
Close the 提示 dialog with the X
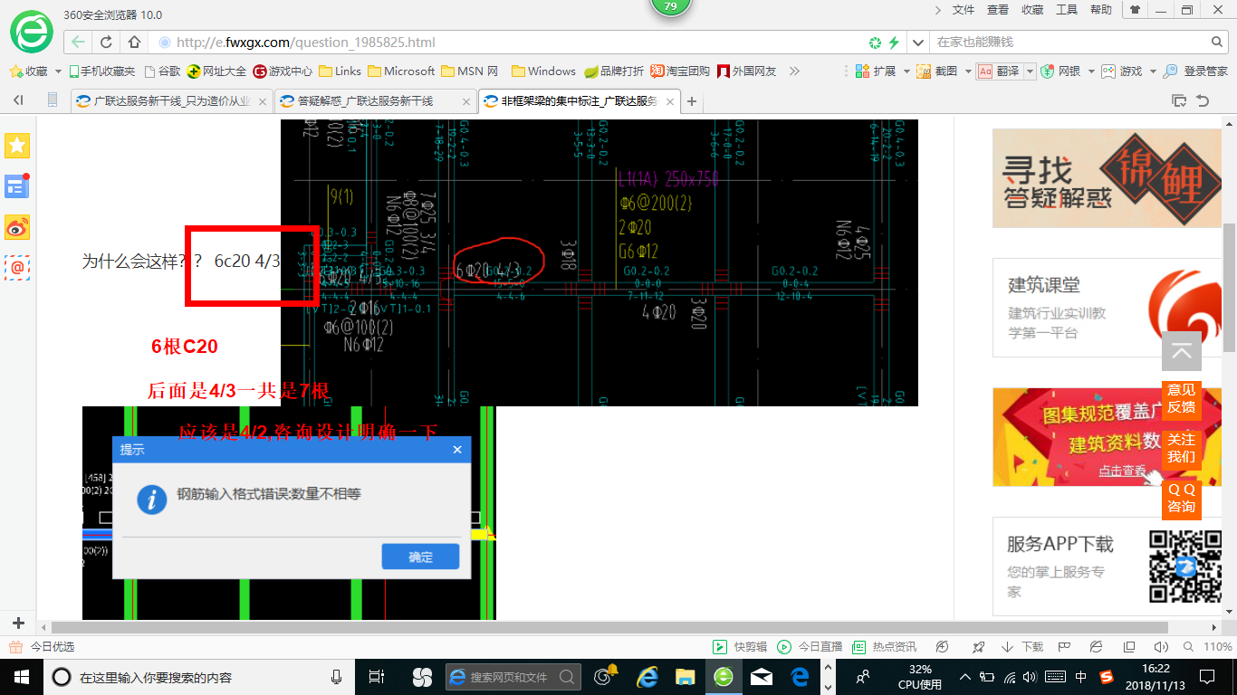[457, 450]
